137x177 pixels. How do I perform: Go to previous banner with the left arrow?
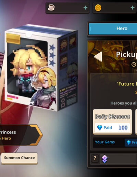(x=98, y=57)
